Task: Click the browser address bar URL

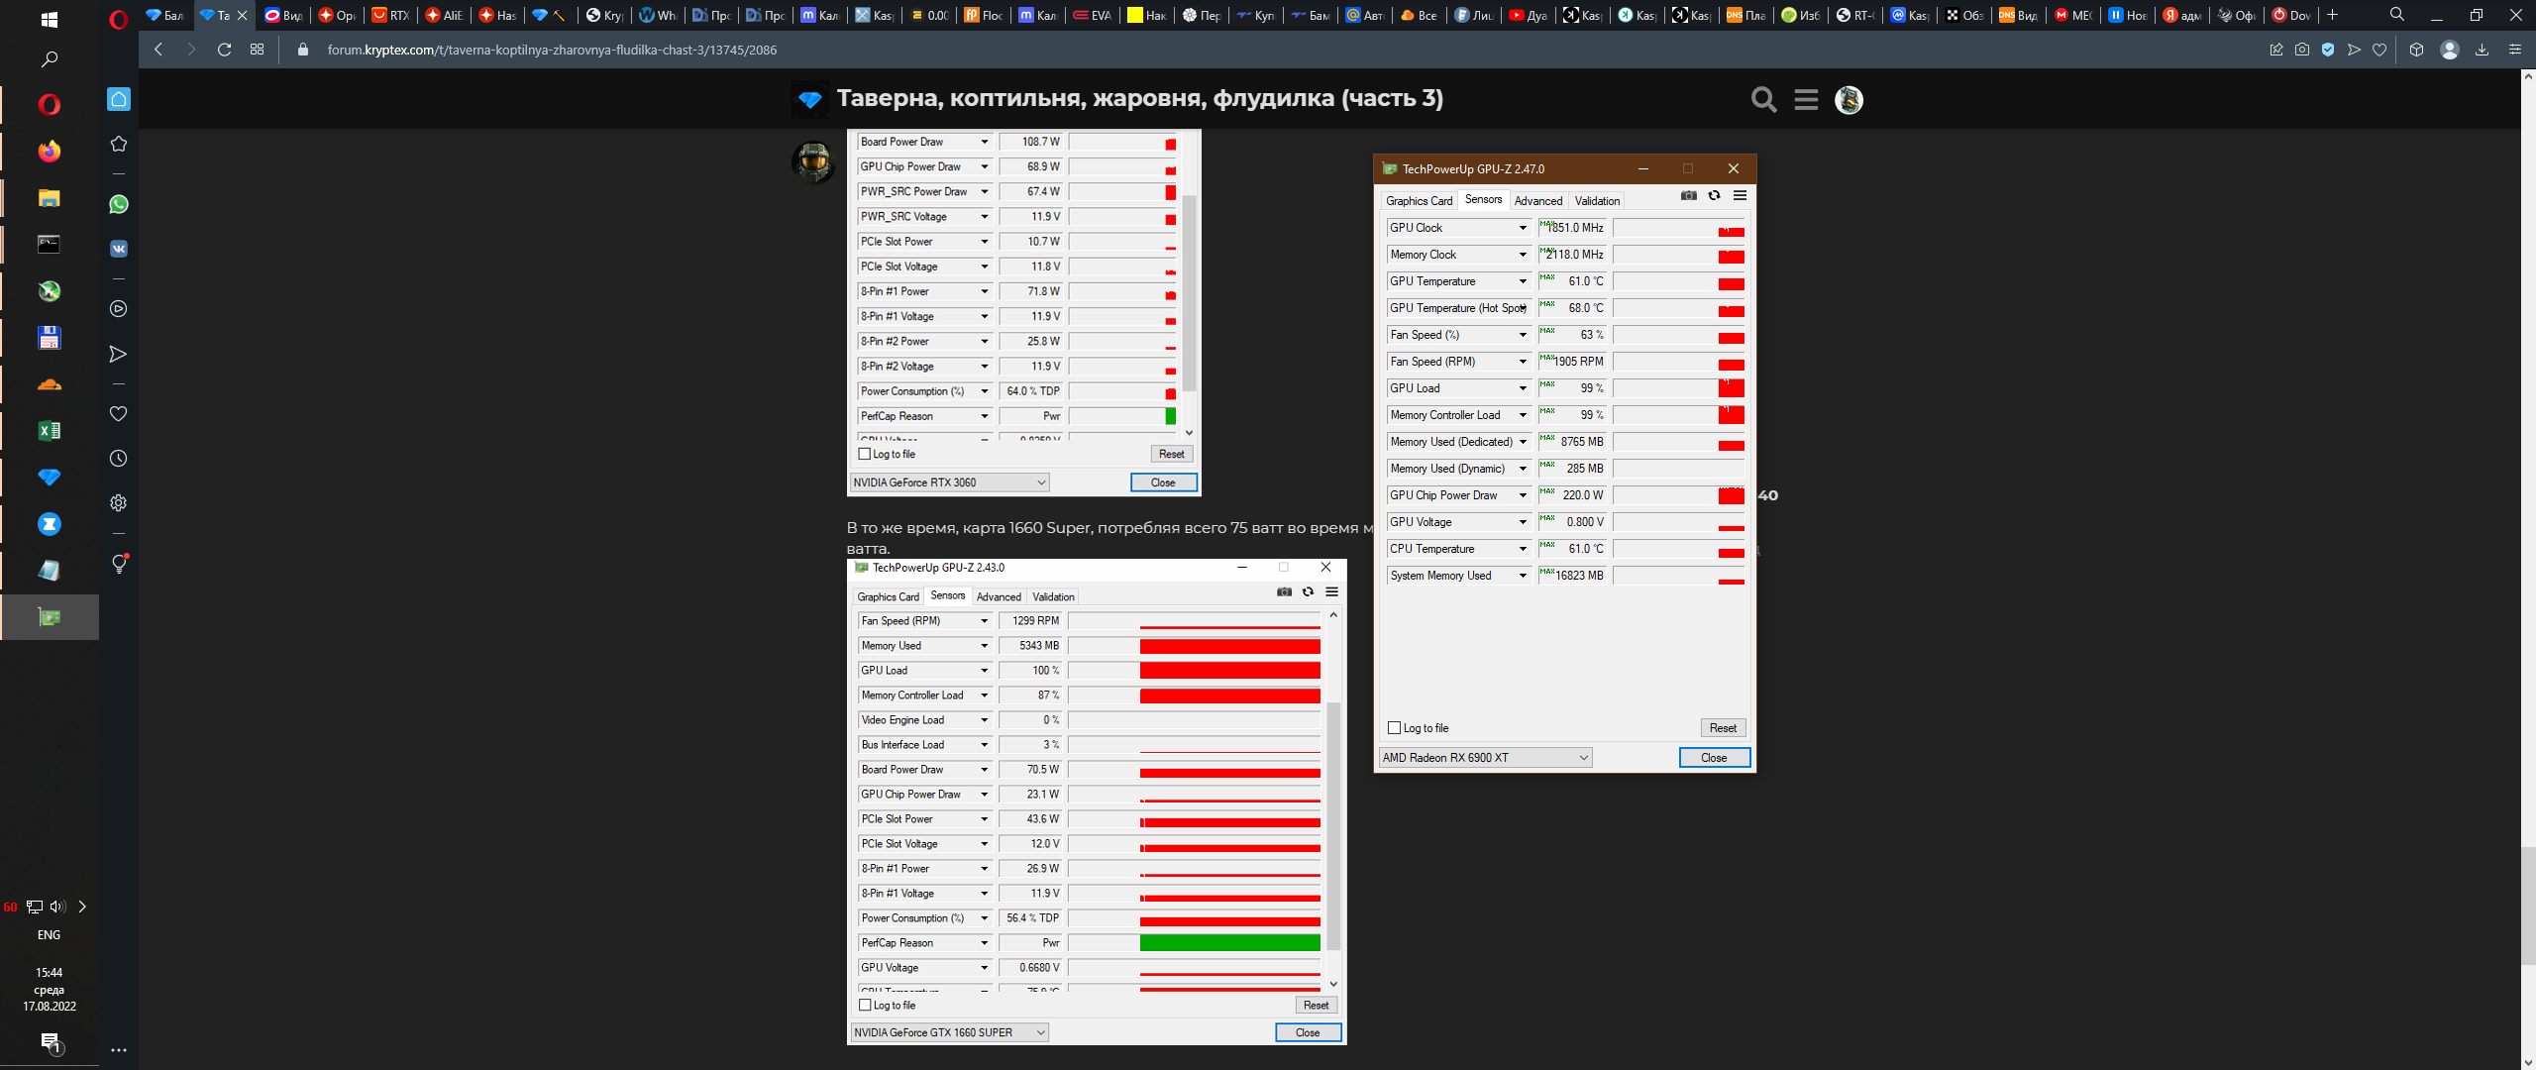Action: [x=551, y=50]
